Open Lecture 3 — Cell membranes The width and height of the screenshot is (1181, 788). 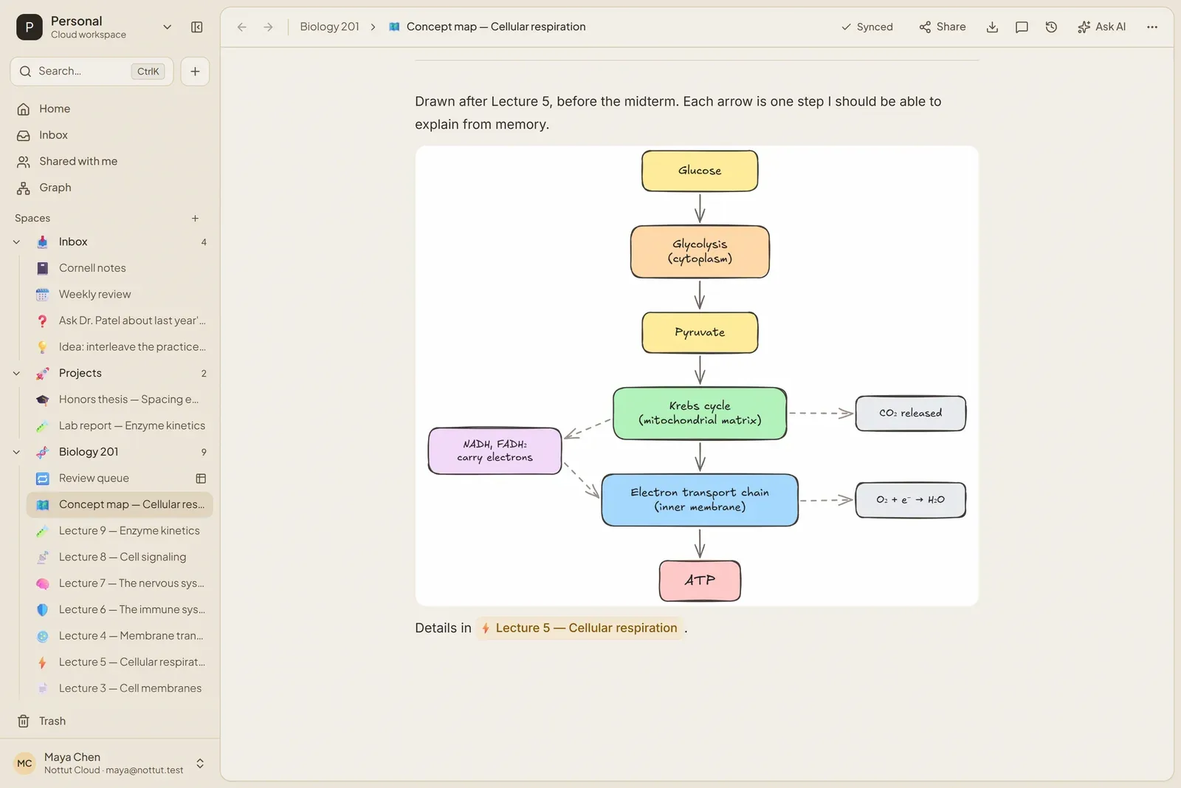120,688
